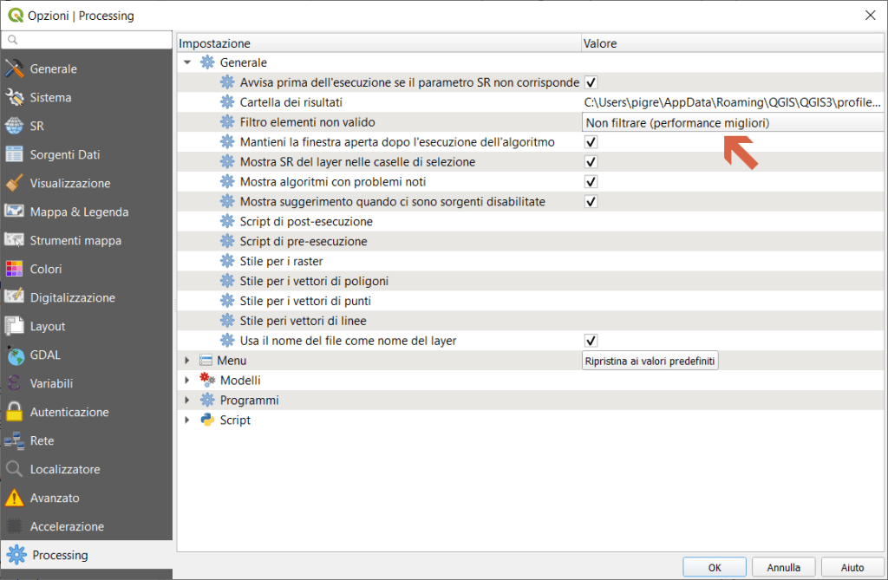This screenshot has width=888, height=580.
Task: Disable 'Mantieni la finestra aperta' checkbox
Action: coord(591,142)
